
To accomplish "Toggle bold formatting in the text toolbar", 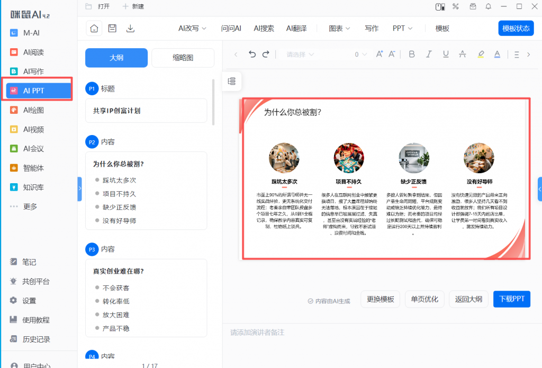I will (x=412, y=54).
